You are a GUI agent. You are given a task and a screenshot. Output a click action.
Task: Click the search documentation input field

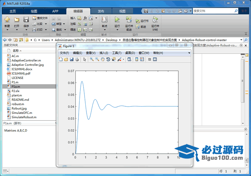(213, 11)
